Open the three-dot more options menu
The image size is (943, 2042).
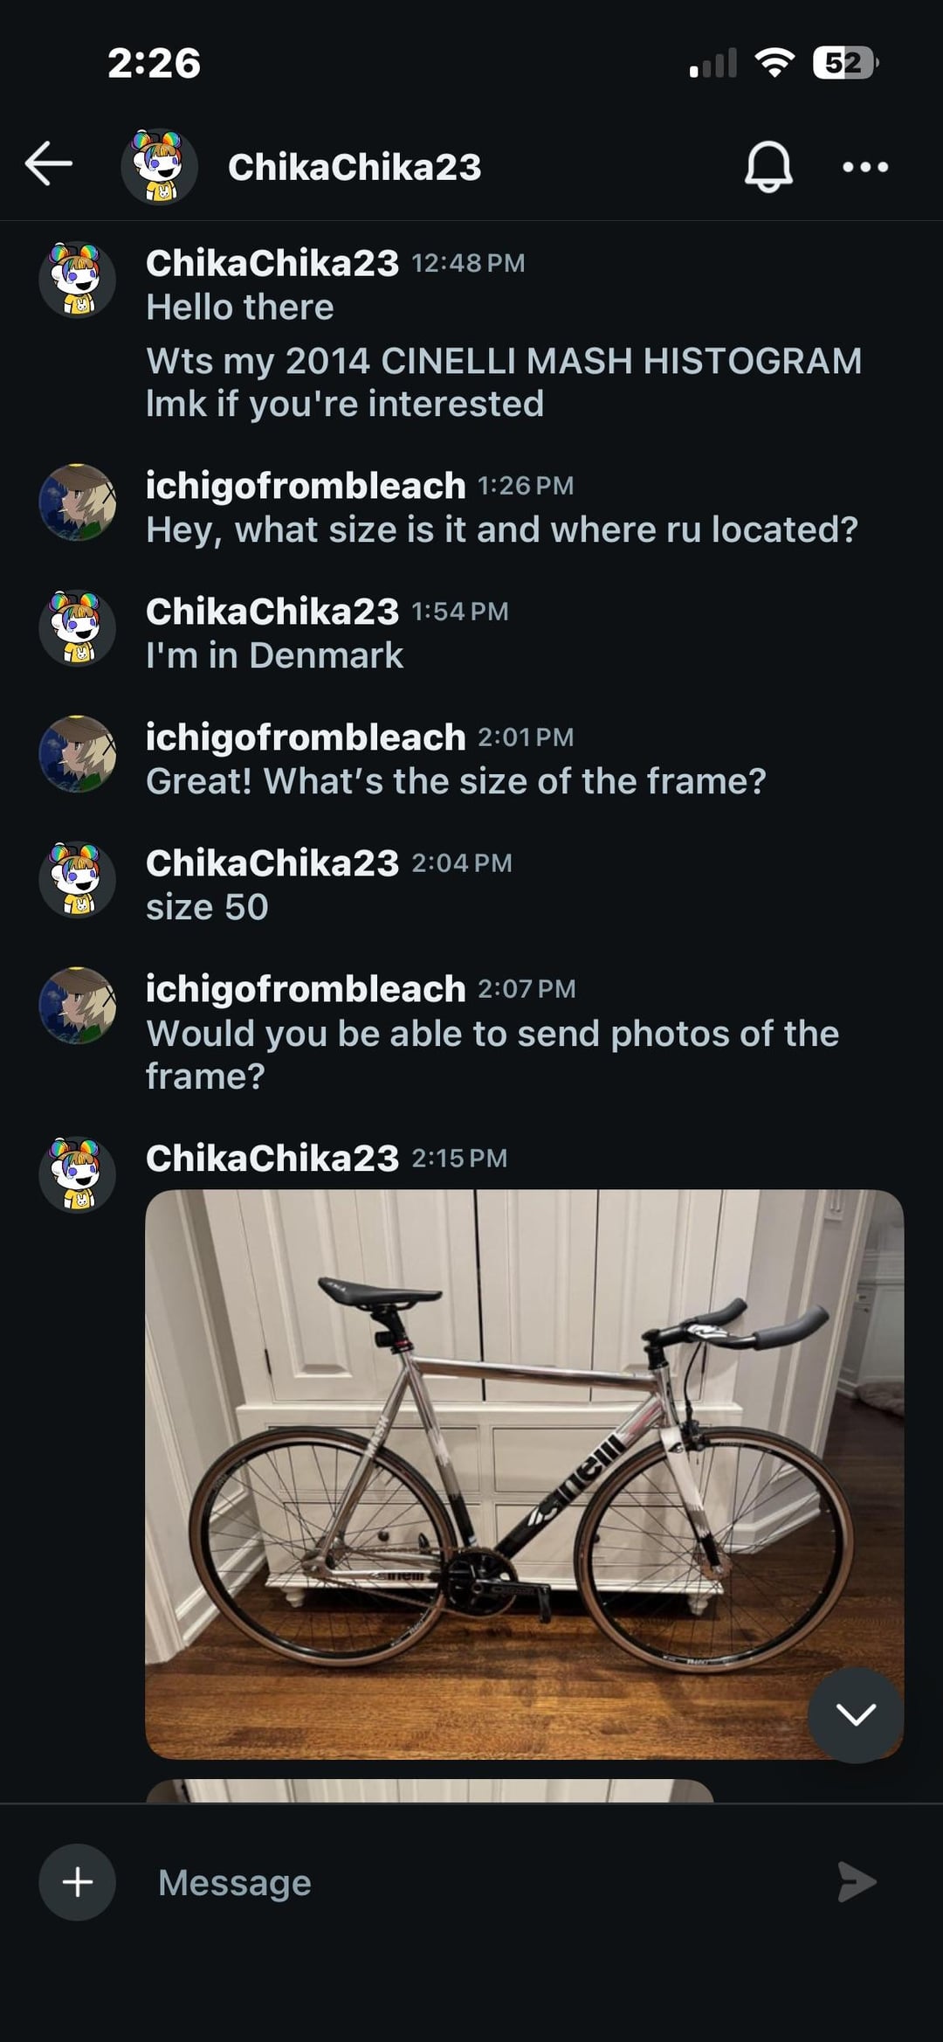click(864, 166)
